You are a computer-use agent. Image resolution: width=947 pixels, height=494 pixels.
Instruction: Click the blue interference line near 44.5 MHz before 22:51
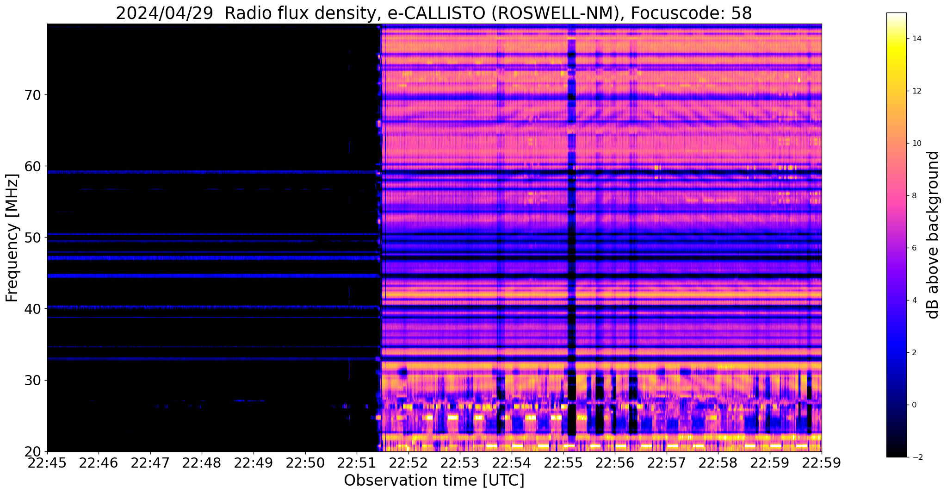pos(213,275)
